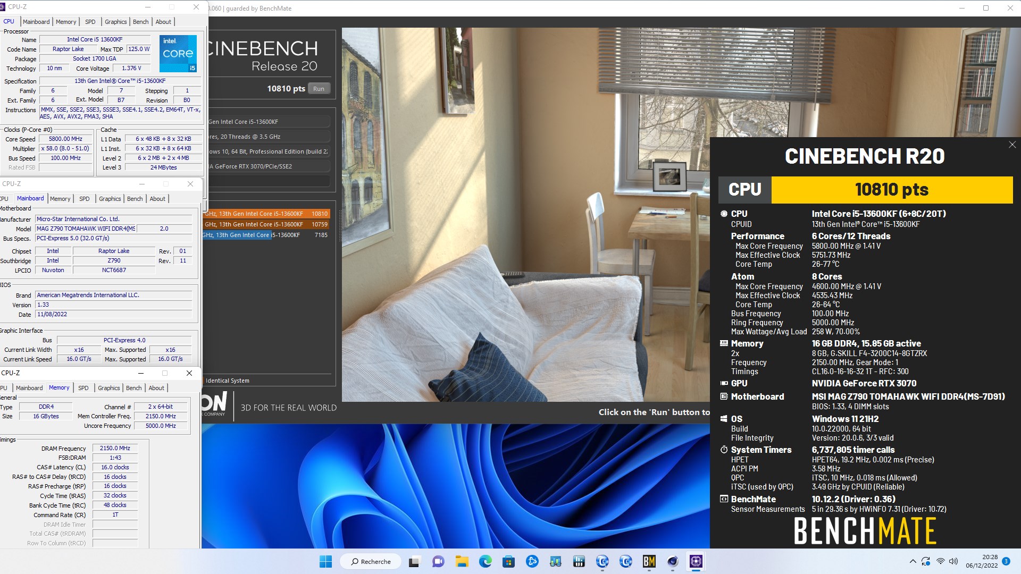Open the Windows Start menu

coord(325,561)
